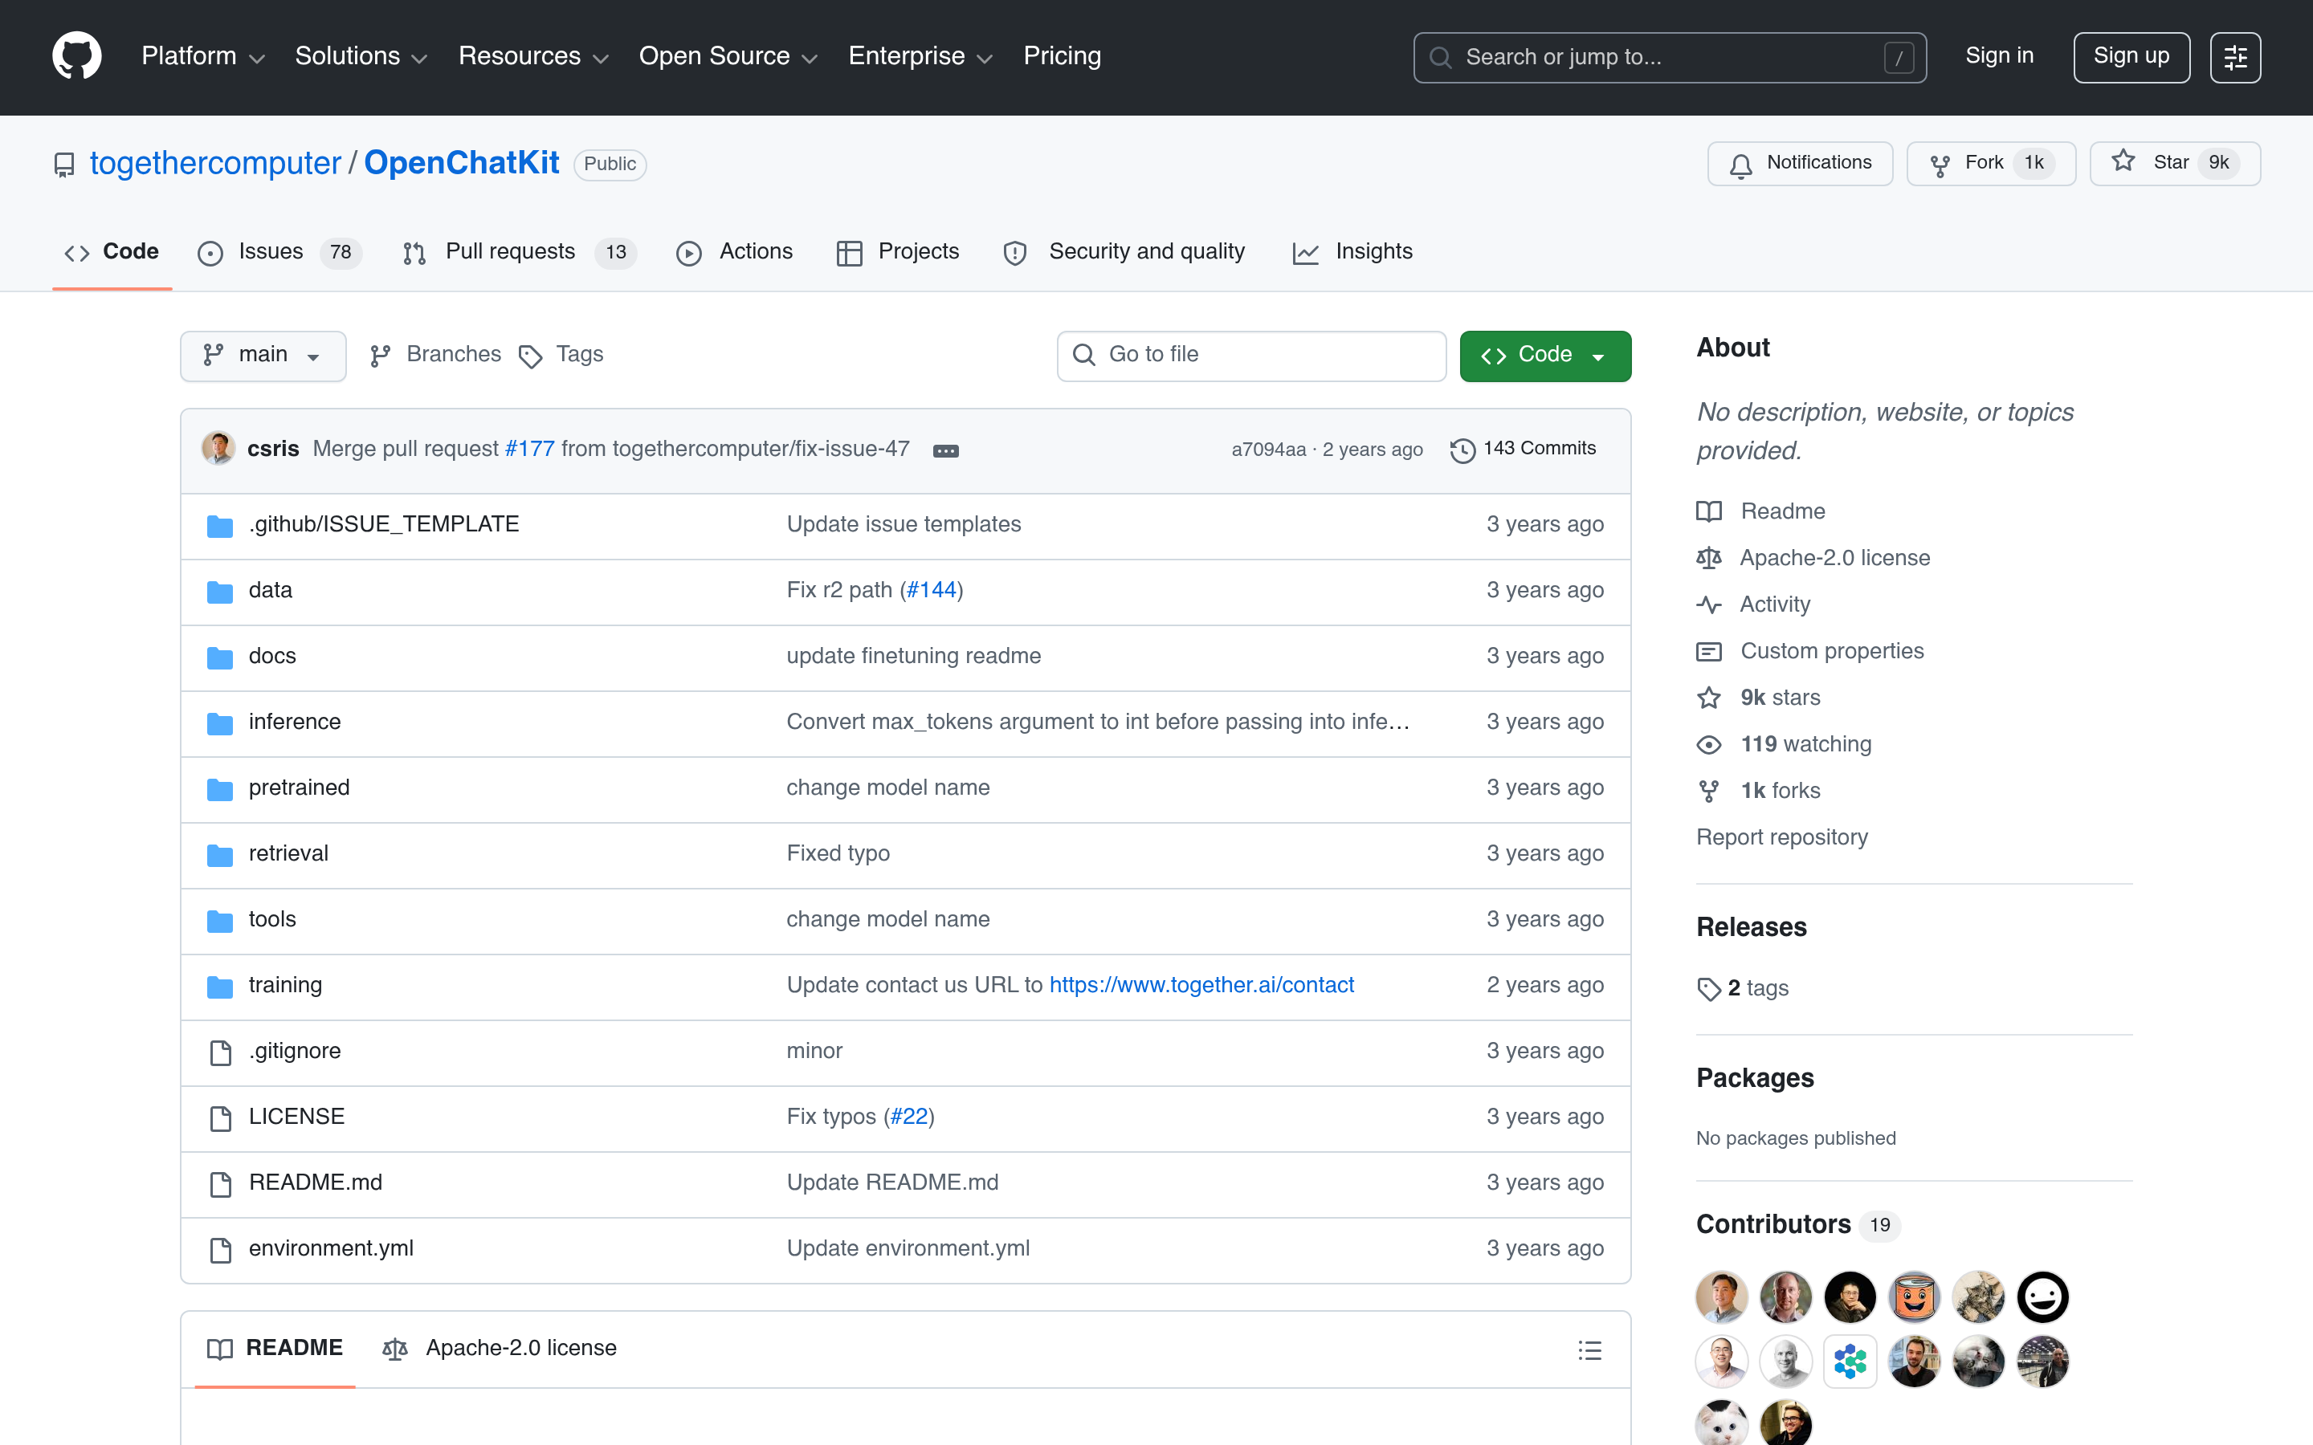Screen dimensions: 2313x1445
Task: Open the README outline list icon
Action: [1589, 1349]
